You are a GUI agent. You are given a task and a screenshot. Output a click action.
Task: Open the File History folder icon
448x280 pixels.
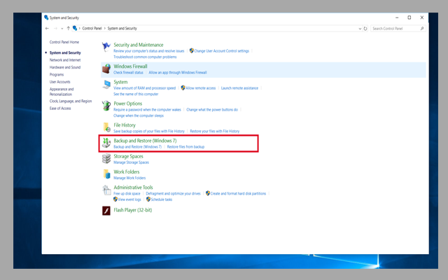coord(106,127)
